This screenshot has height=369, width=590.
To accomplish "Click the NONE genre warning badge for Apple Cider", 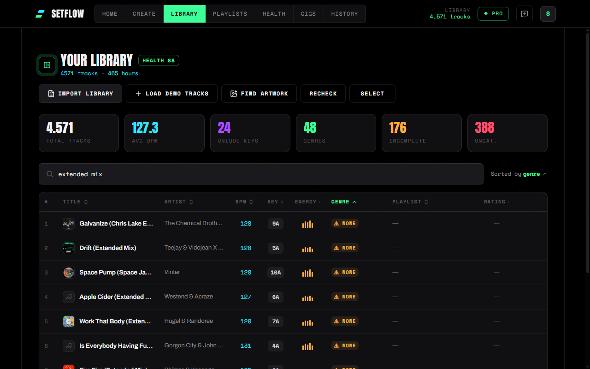I will (x=345, y=297).
